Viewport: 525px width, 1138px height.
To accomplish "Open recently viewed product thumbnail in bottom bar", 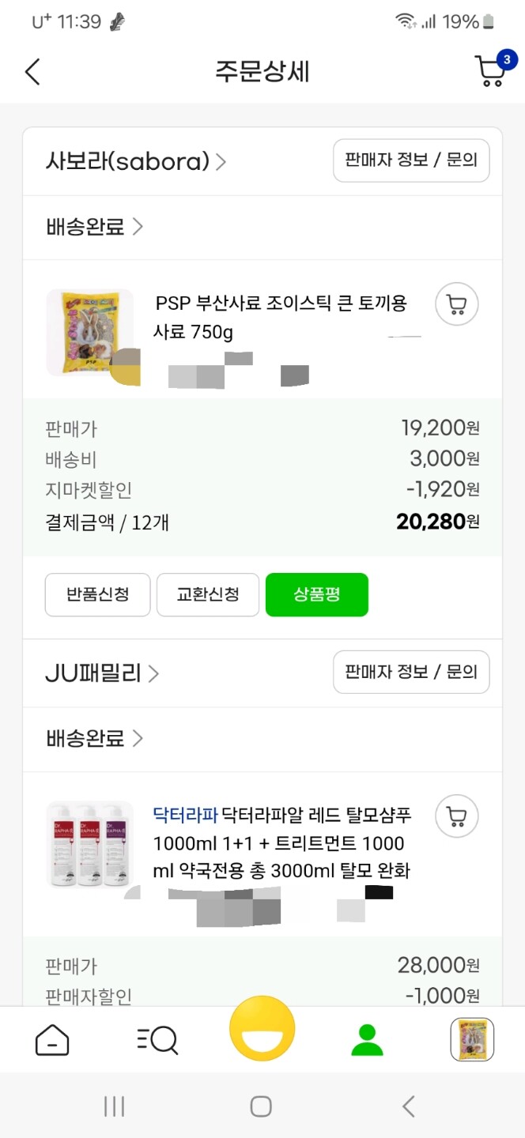I will click(472, 1039).
